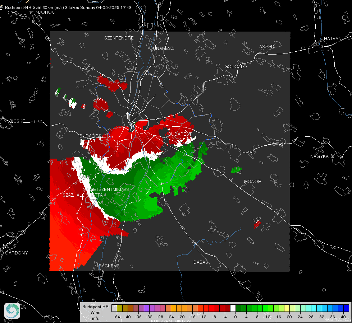Select the pale yellow swatch above 20
Image resolution: width=352 pixels, height=323 pixels.
click(x=287, y=308)
